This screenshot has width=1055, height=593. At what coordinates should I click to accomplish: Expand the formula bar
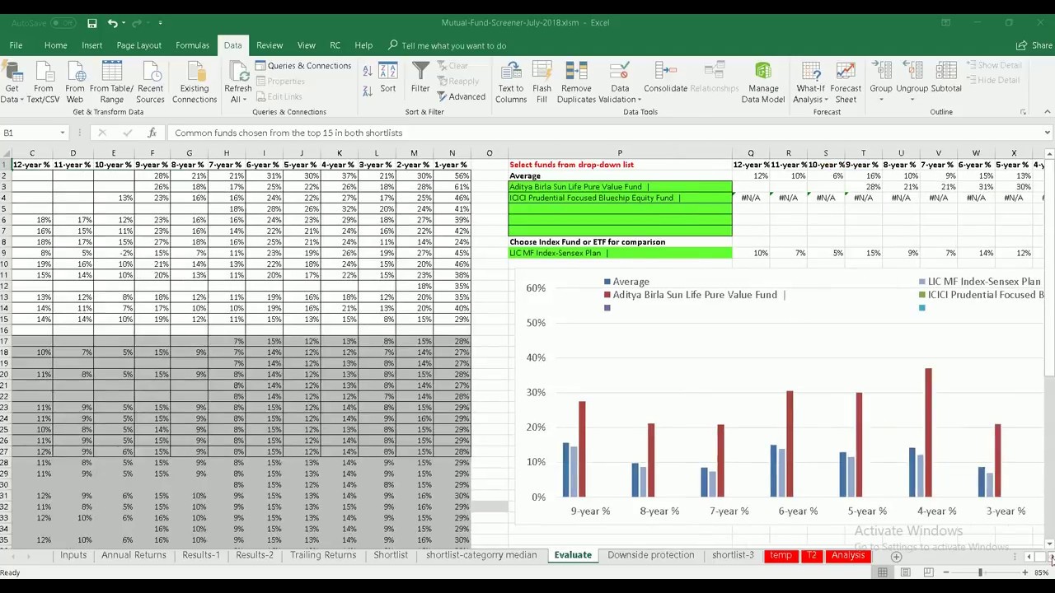pyautogui.click(x=1047, y=133)
